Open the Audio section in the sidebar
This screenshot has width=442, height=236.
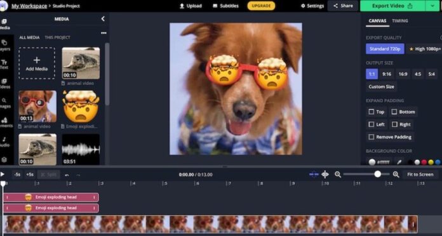tap(4, 141)
